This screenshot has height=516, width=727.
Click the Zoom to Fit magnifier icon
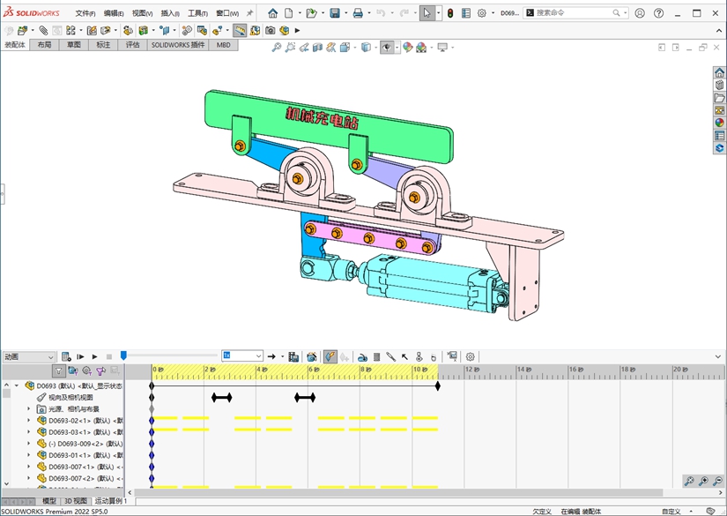pos(277,48)
